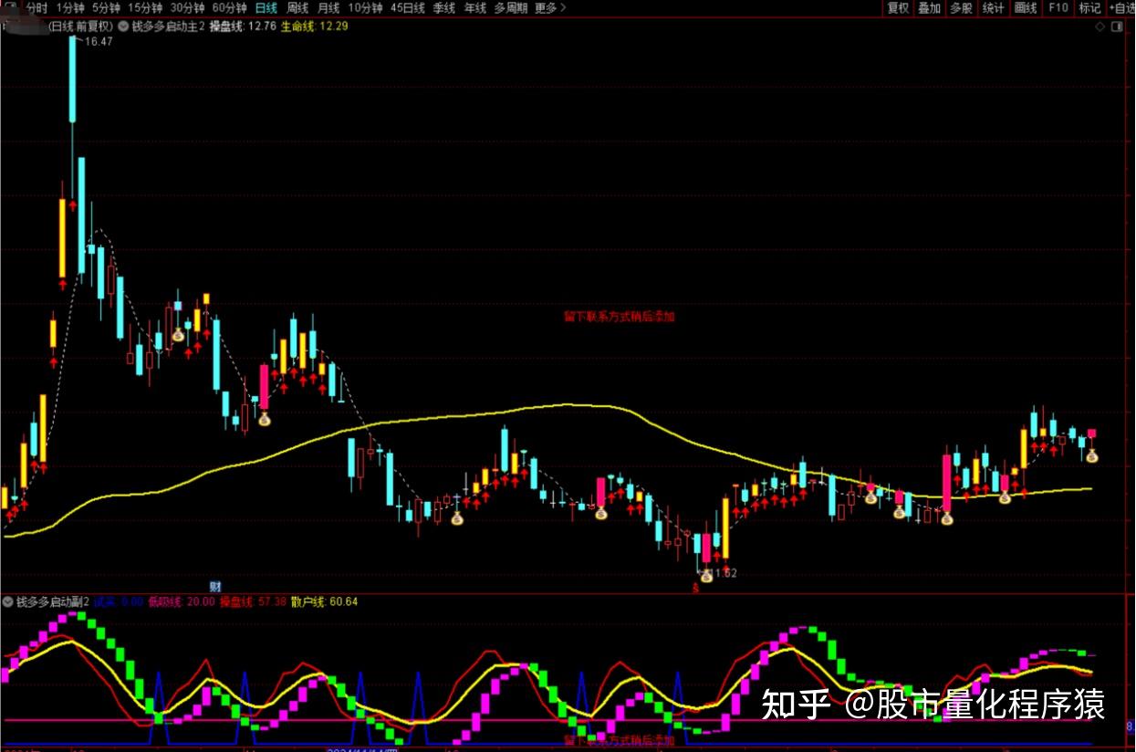1136x752 pixels.
Task: Switch to the 季线 quarterly tab
Action: coord(444,7)
